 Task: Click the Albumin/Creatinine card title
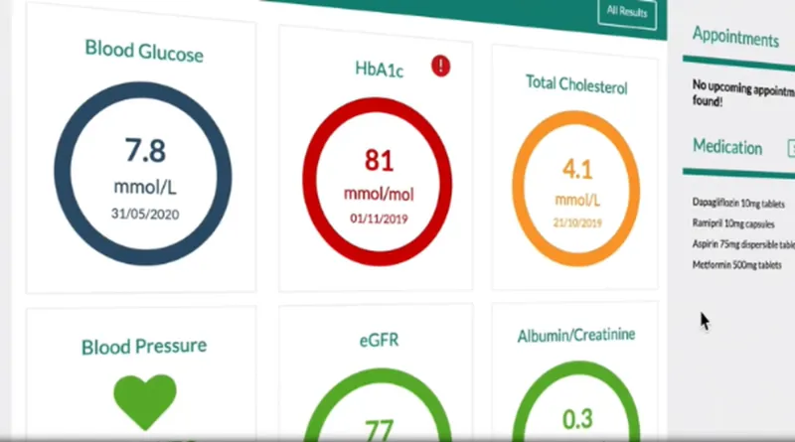click(x=576, y=335)
